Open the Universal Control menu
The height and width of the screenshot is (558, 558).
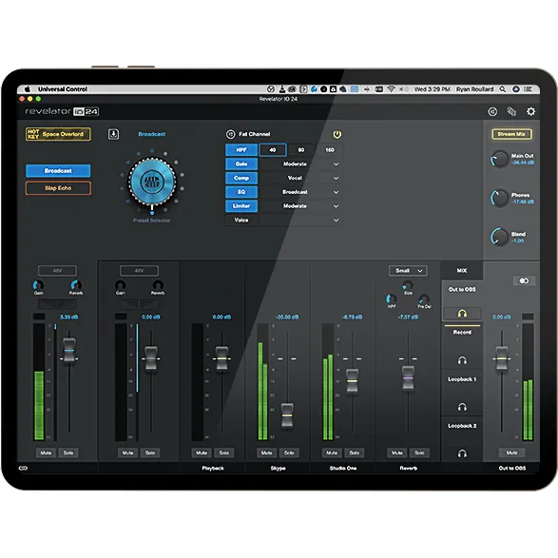coord(63,89)
